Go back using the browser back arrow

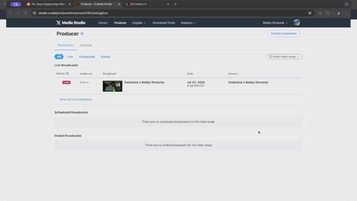[10, 13]
